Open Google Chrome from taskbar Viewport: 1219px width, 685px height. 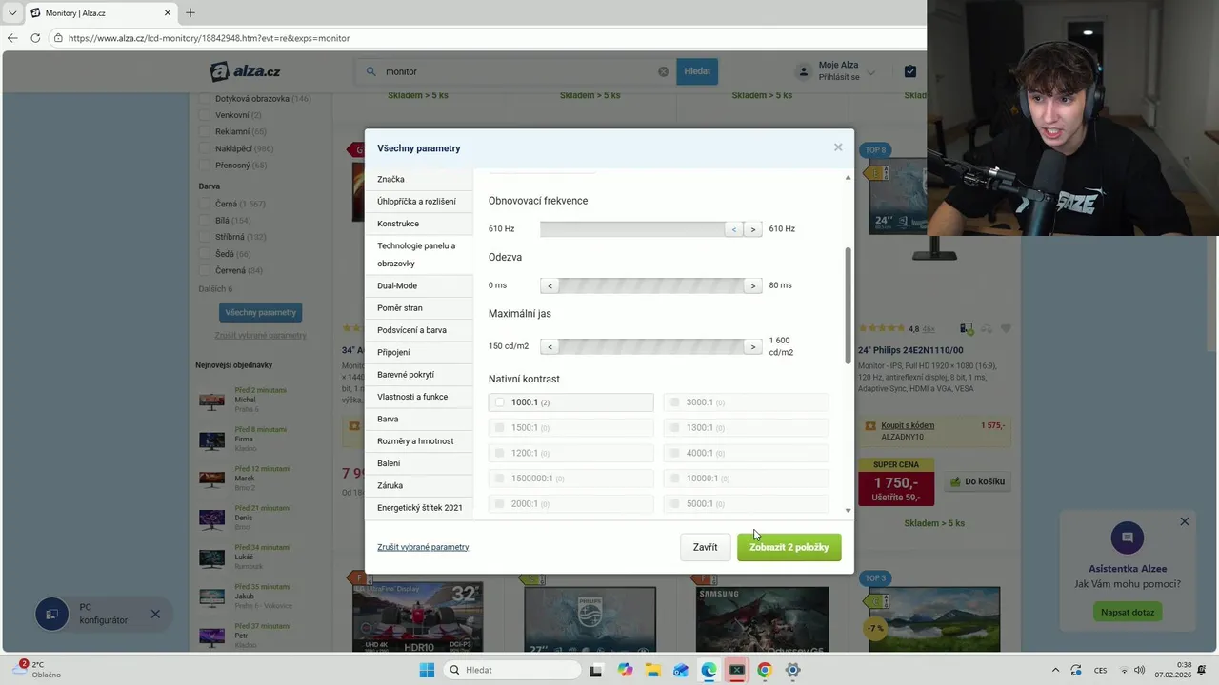click(764, 670)
